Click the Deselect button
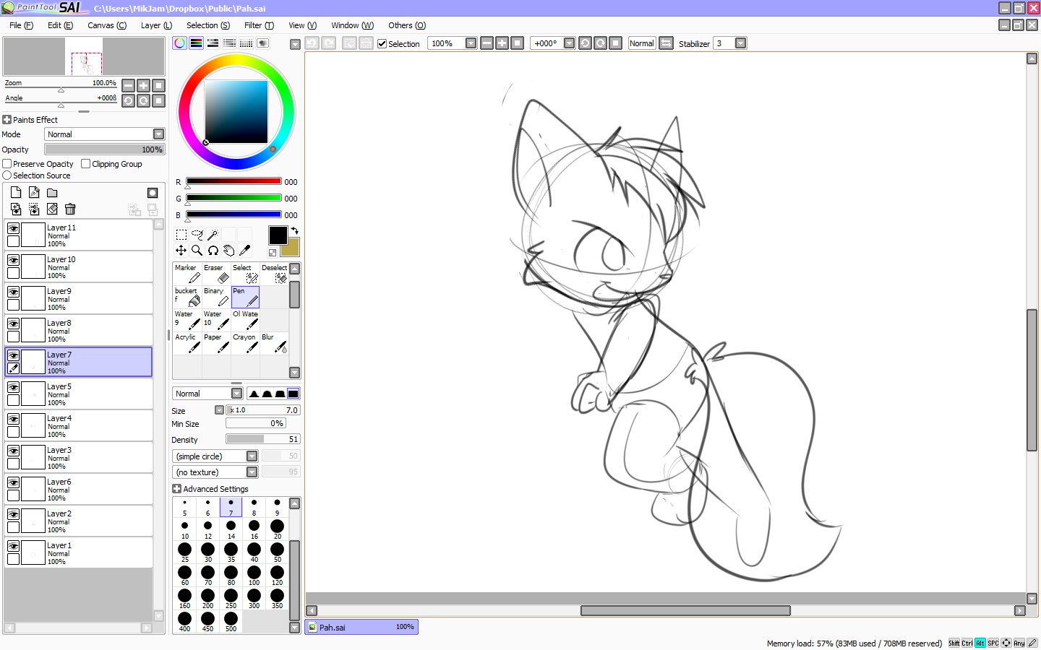This screenshot has height=650, width=1041. click(274, 274)
